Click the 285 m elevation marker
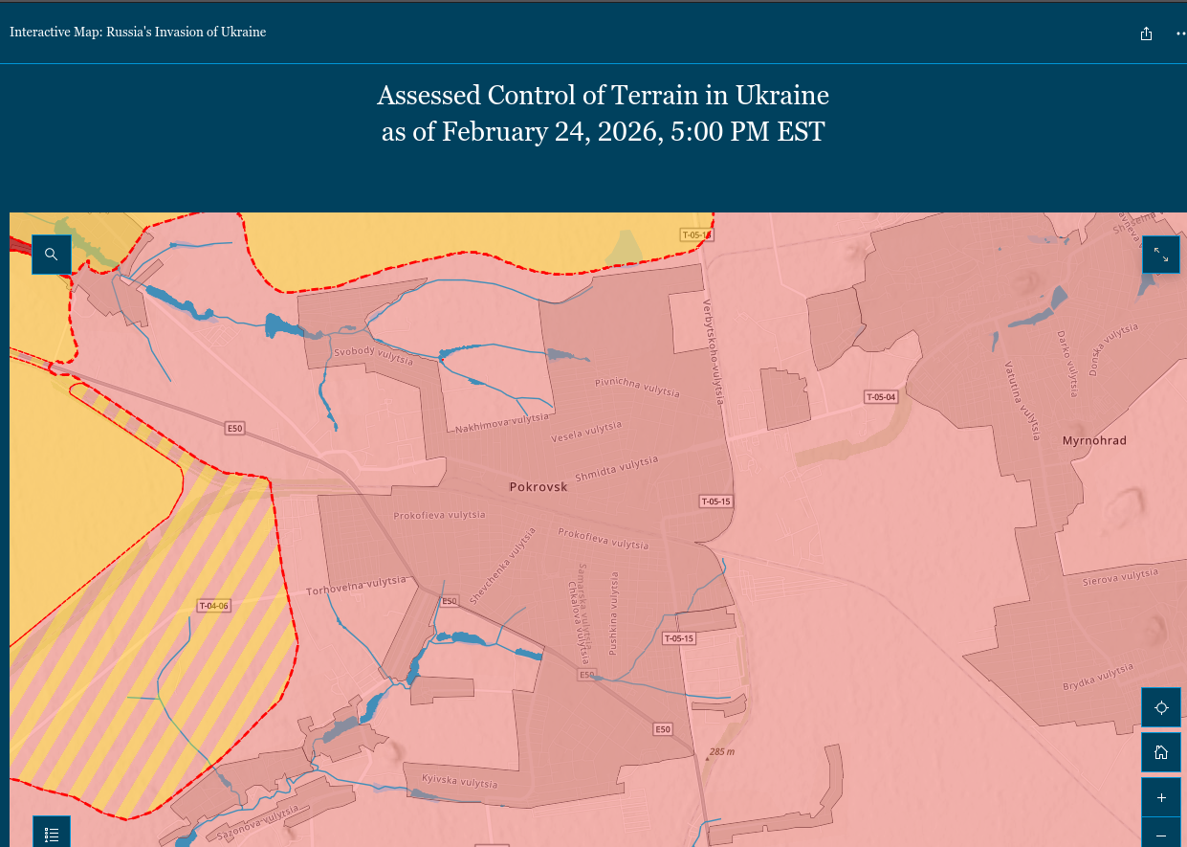This screenshot has width=1187, height=847. click(722, 752)
